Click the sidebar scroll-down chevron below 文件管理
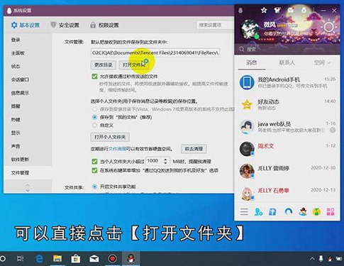 coord(28,190)
